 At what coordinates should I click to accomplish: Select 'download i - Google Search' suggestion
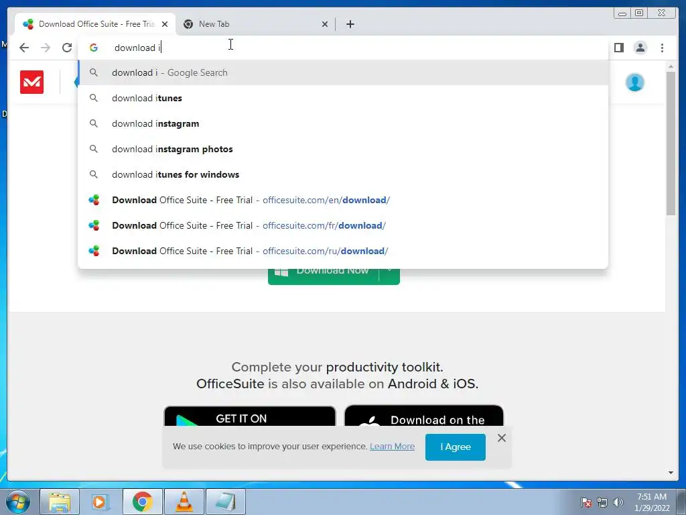(343, 72)
